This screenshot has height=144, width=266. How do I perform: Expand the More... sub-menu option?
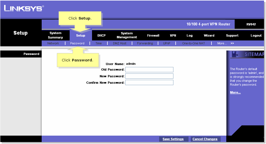222,43
